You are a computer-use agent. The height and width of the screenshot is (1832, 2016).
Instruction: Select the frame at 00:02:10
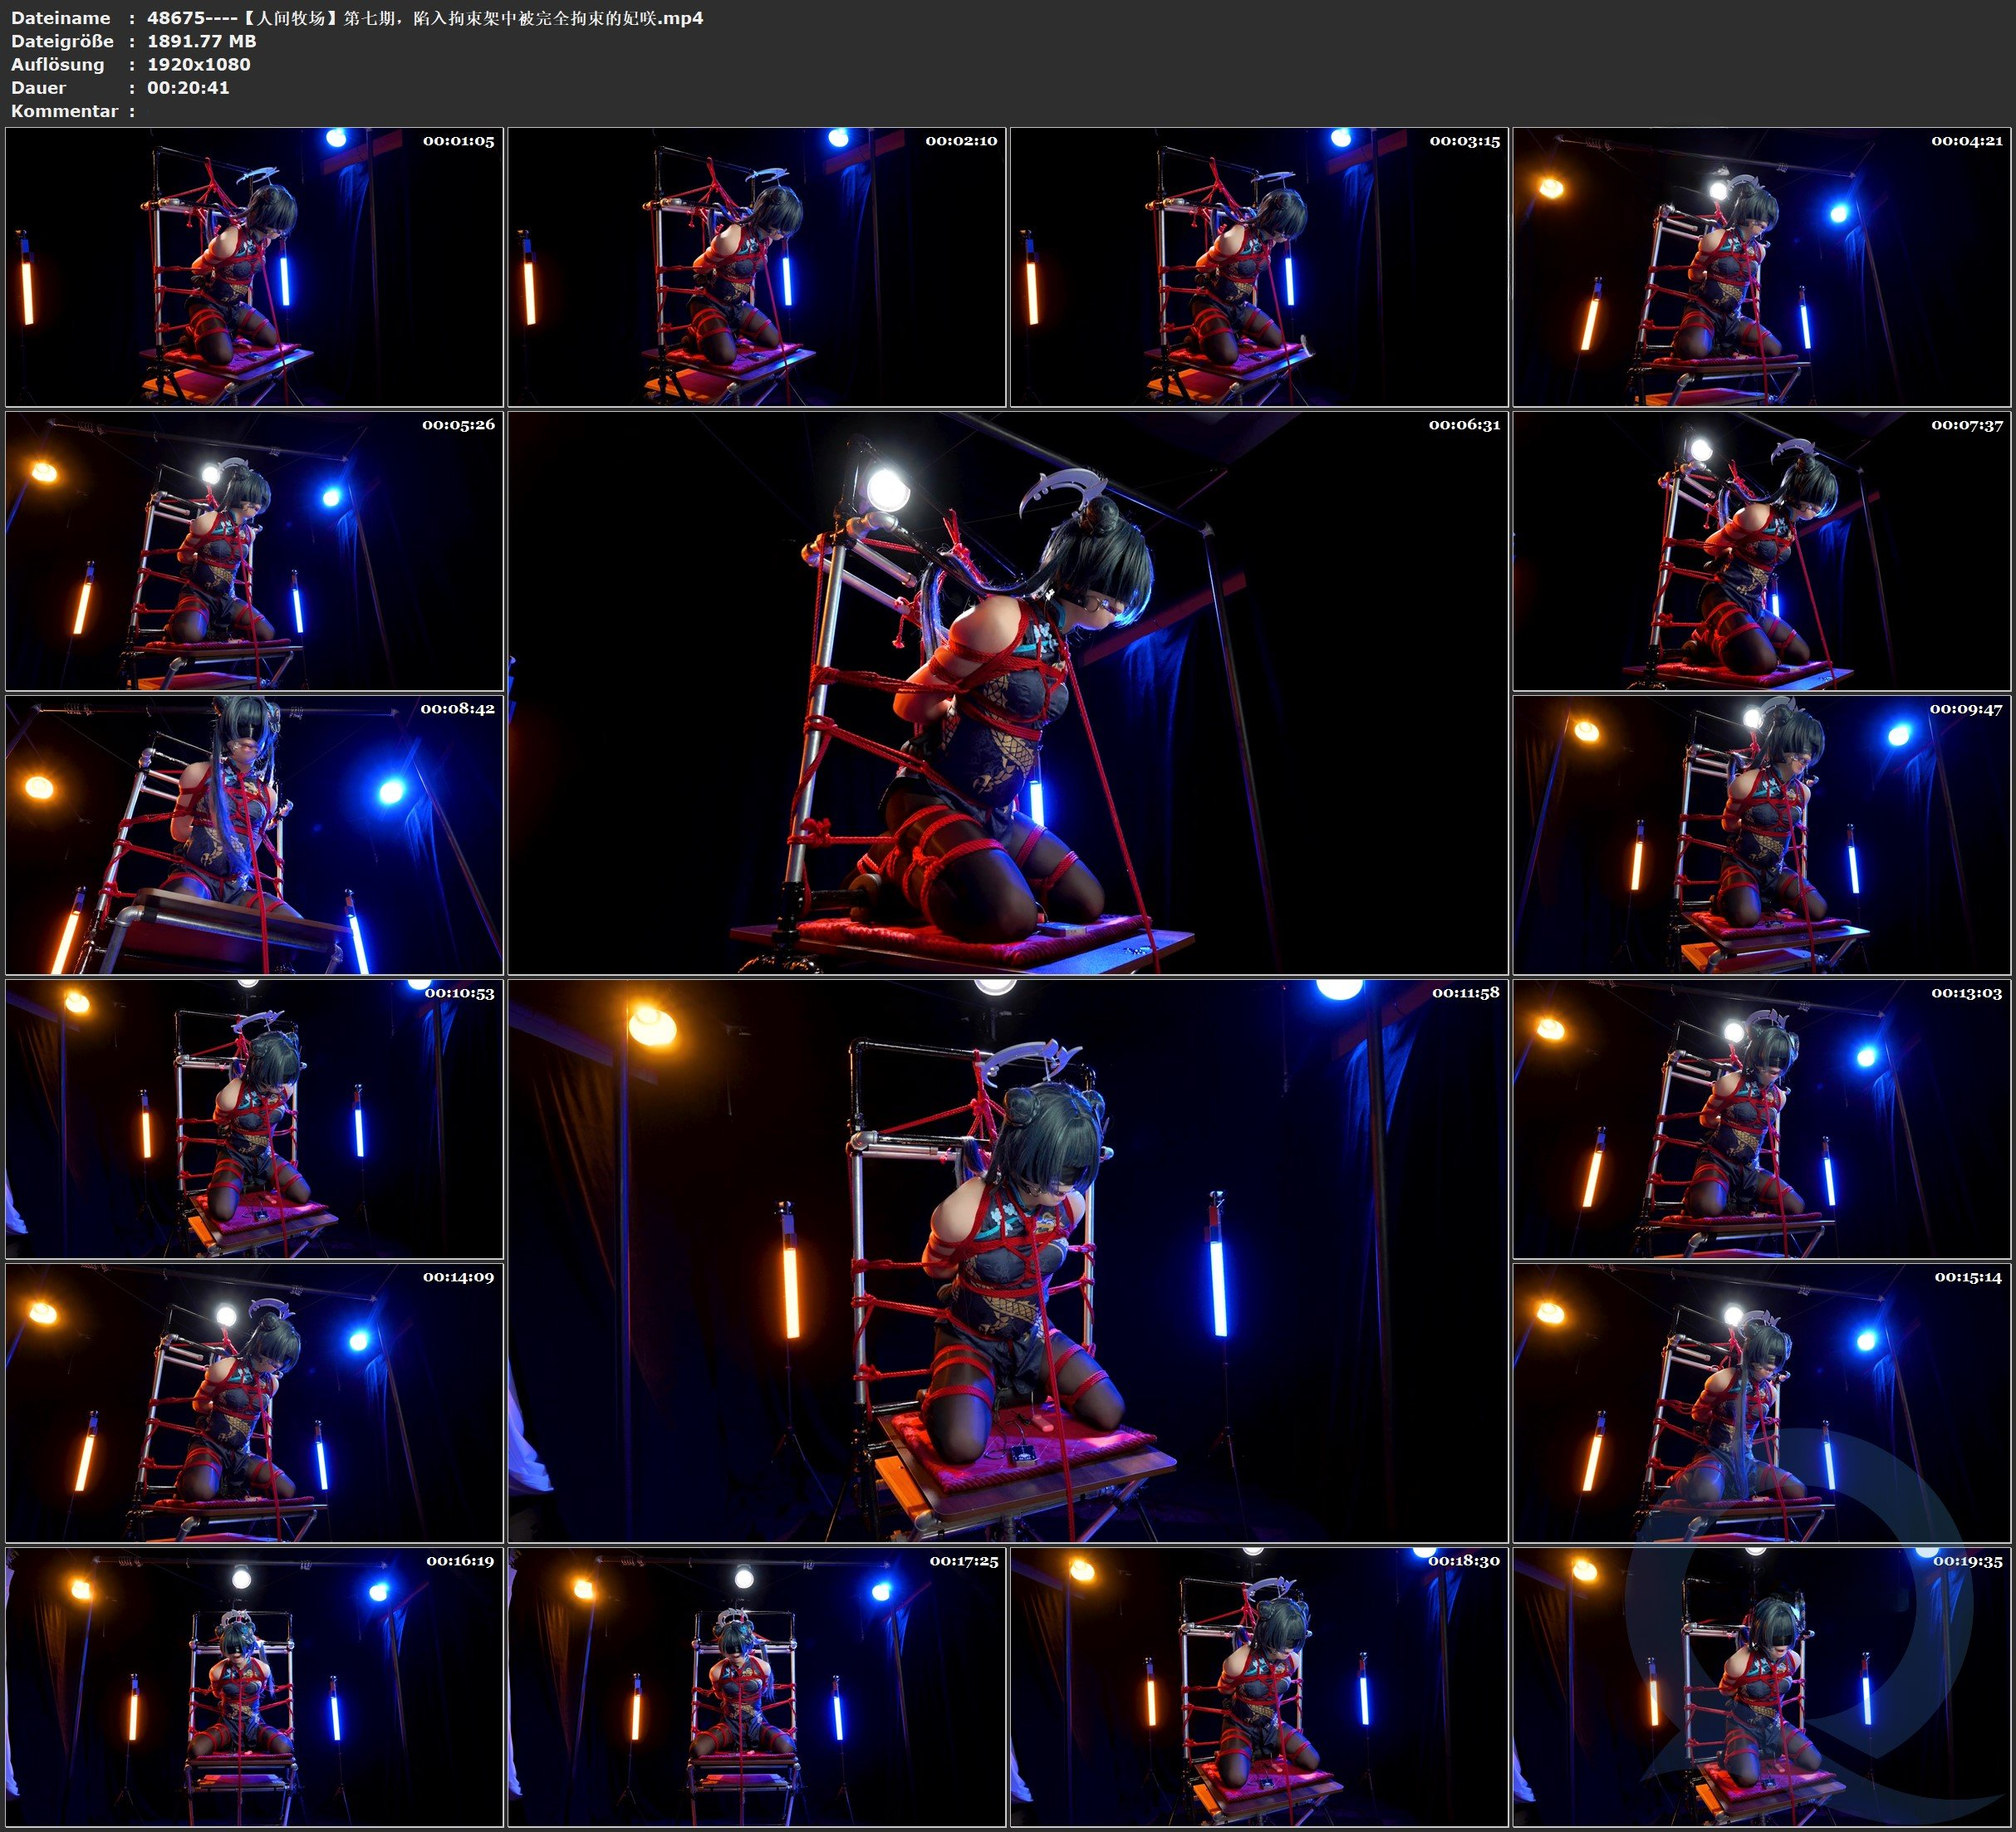(x=757, y=267)
